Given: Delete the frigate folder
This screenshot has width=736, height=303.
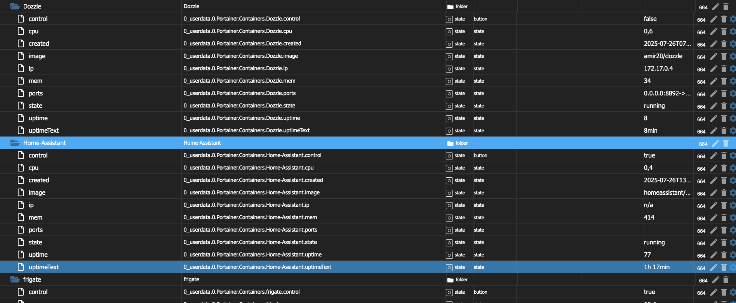Looking at the screenshot, I should point(726,280).
